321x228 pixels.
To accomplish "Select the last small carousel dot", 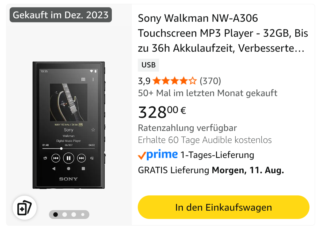I will 83,214.
